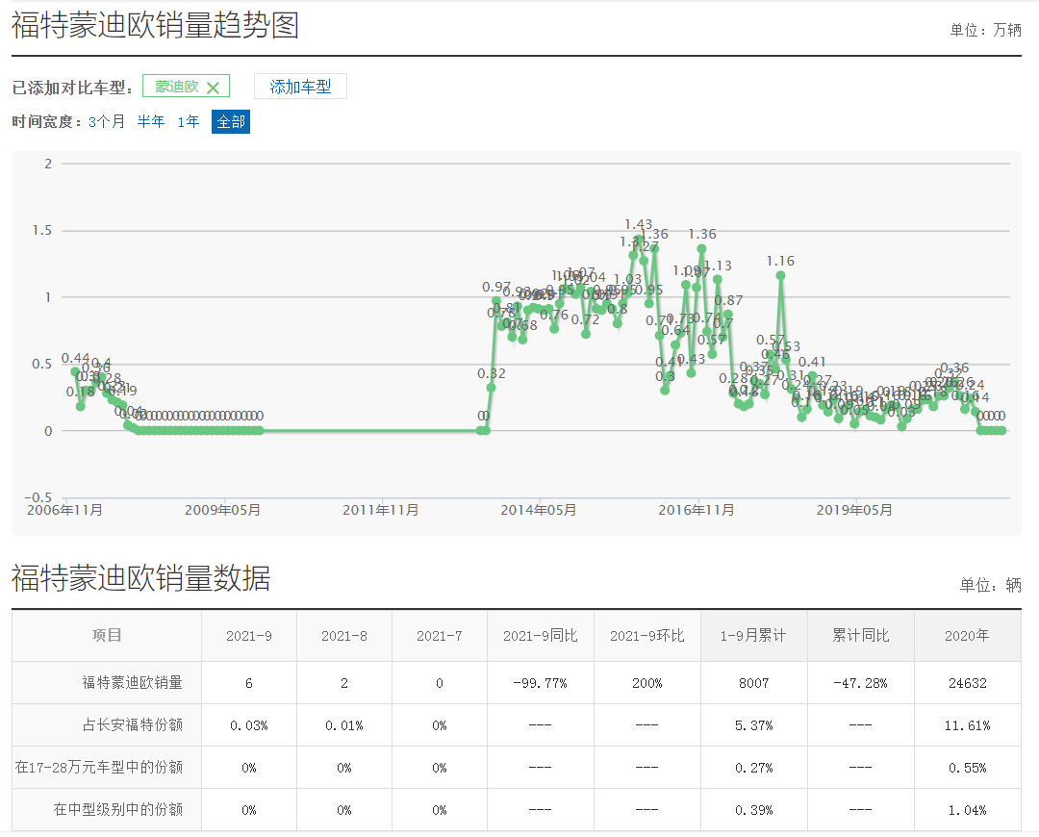This screenshot has height=837, width=1039.
Task: Click the 0.41 data point on chart
Action: coord(812,376)
